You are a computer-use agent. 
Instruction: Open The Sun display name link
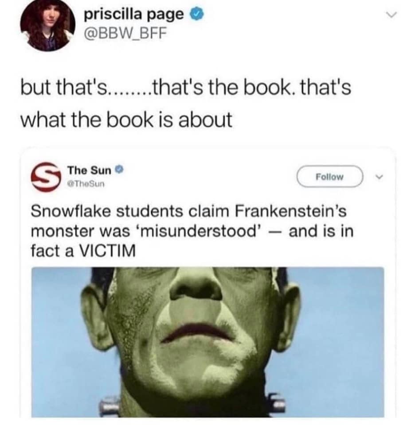[x=89, y=170]
